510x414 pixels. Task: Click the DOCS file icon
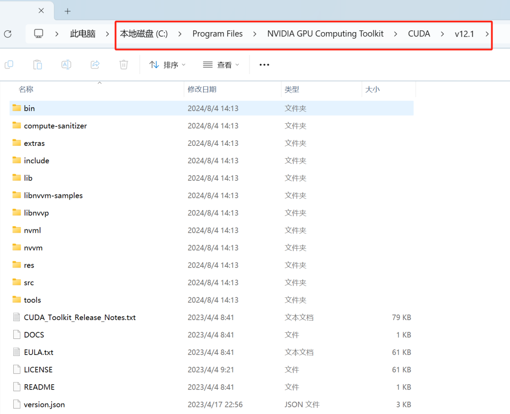pyautogui.click(x=17, y=334)
